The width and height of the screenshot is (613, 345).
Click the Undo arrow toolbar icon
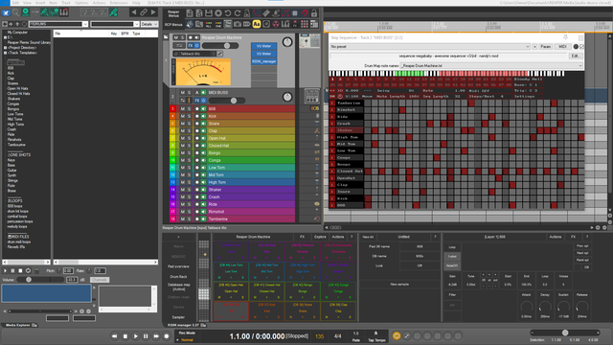[x=228, y=13]
